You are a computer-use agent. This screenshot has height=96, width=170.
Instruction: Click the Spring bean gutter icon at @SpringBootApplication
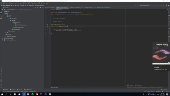(47, 25)
